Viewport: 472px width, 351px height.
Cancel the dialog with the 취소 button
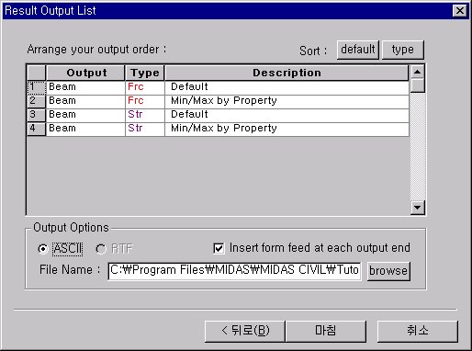coord(418,331)
